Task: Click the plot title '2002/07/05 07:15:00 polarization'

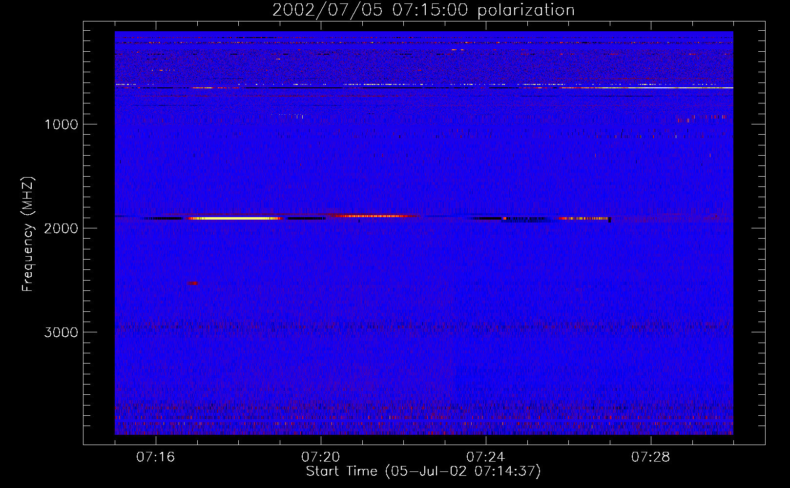Action: pyautogui.click(x=423, y=10)
